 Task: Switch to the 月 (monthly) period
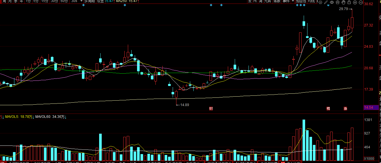(10, 1)
